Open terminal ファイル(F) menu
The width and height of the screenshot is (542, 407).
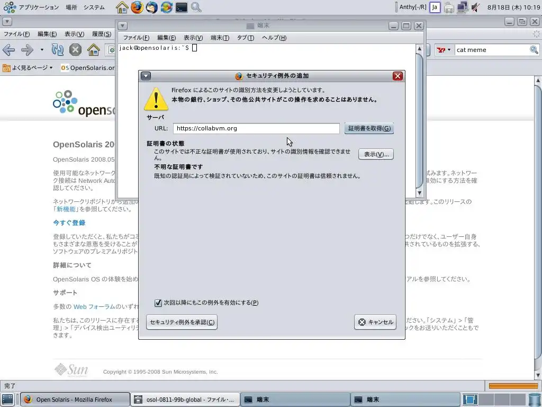click(136, 38)
